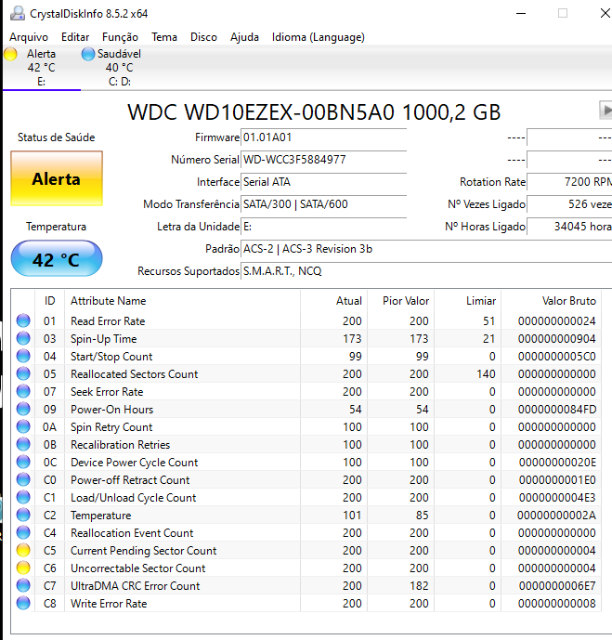Click blue status dot for Recalibration Retries
Screen dimensions: 612x640
coord(23,444)
